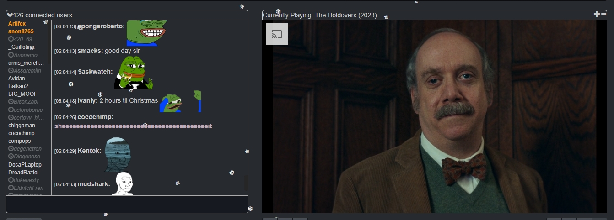The width and height of the screenshot is (614, 220).
Task: Click the '2 hours til Christmas' message text
Action: coord(129,100)
